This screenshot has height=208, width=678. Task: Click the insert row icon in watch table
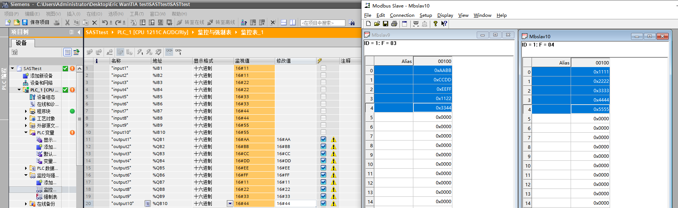coord(90,52)
